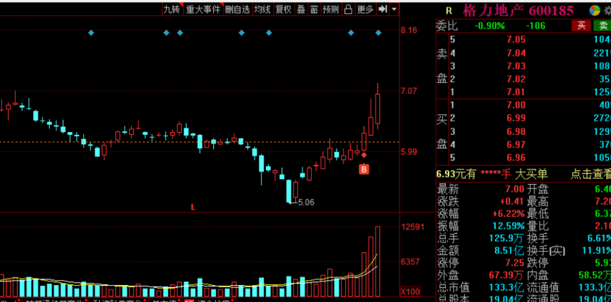Open the 更多 more options menu
Screen dimensions: 611x302
pos(365,10)
